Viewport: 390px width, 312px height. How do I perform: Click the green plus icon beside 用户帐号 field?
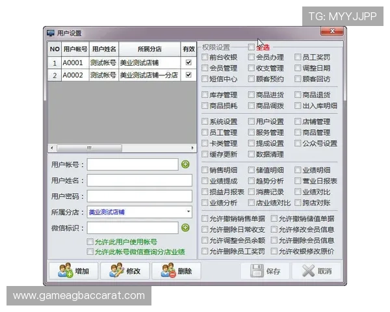click(185, 164)
